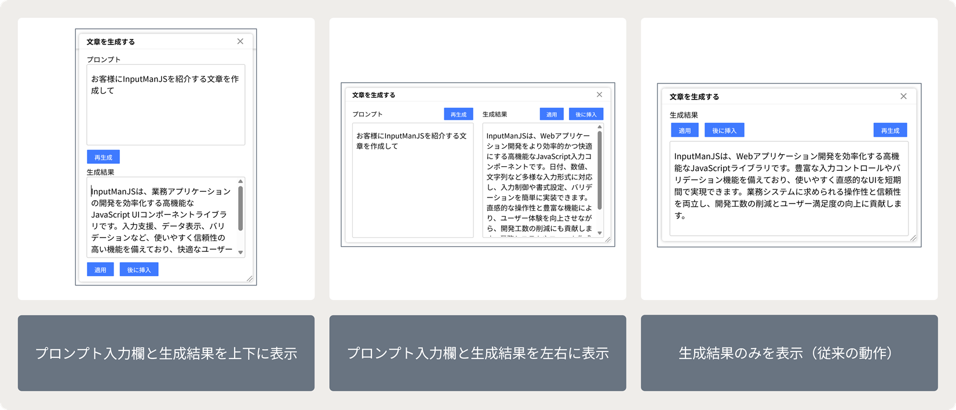Close the side-by-side layout dialog
The width and height of the screenshot is (956, 410).
click(x=600, y=94)
